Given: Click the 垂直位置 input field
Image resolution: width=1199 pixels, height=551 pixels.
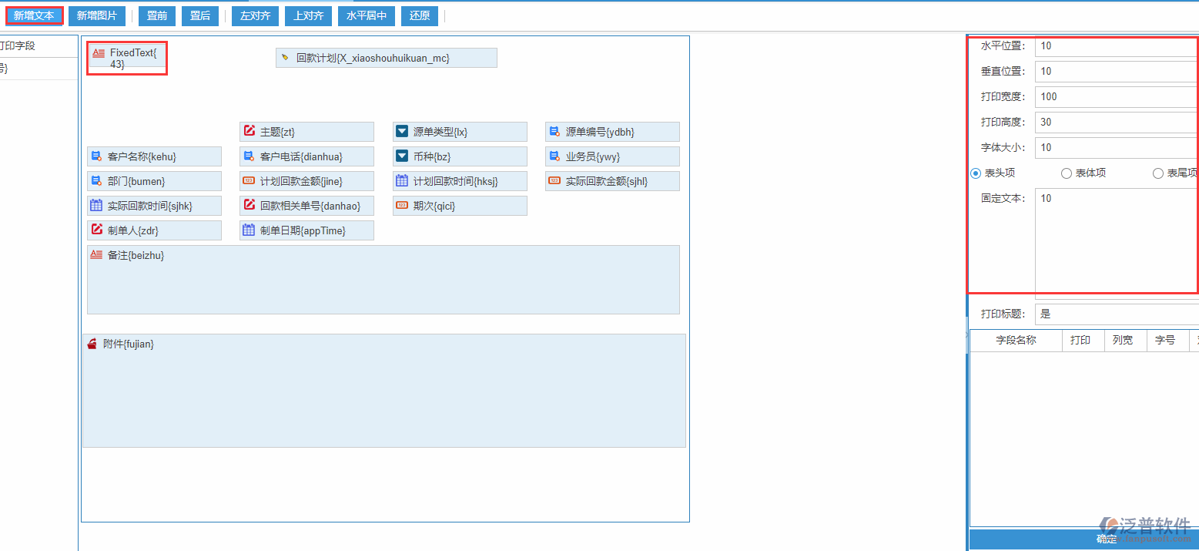Looking at the screenshot, I should click(1117, 72).
